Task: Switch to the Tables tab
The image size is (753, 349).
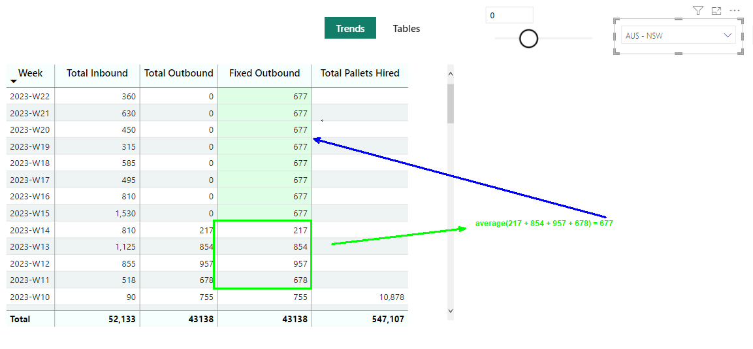Action: coord(406,28)
